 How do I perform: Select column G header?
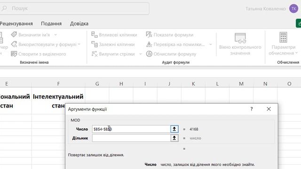click(x=97, y=84)
